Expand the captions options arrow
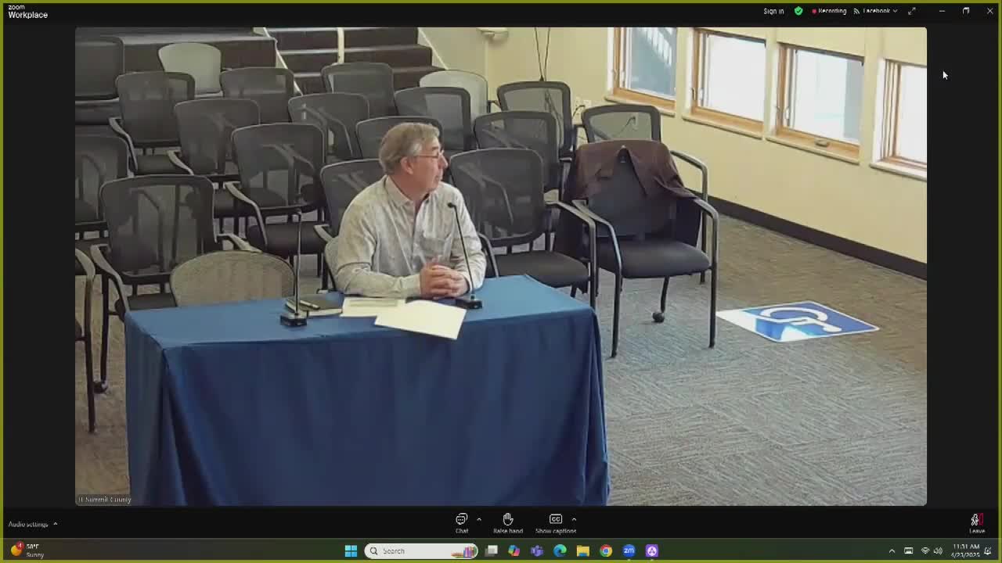1002x563 pixels. point(574,519)
